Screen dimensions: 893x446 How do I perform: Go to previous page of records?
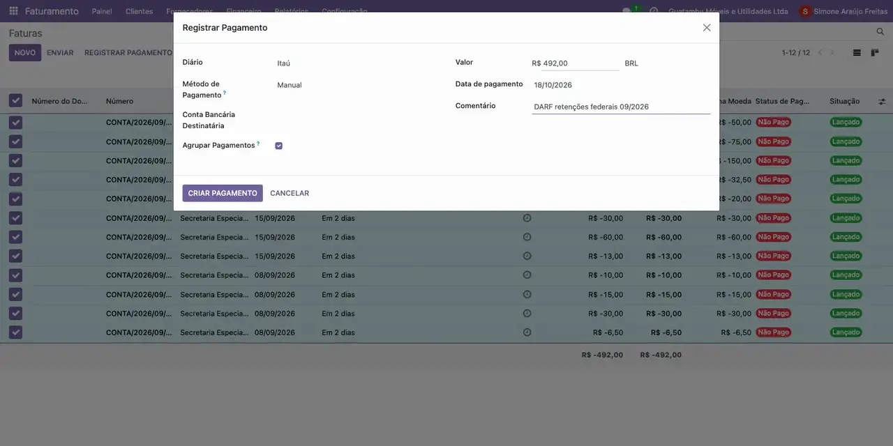(820, 53)
